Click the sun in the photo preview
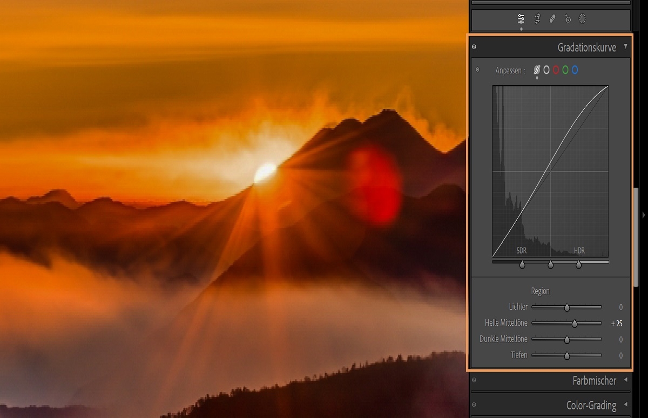The height and width of the screenshot is (418, 648). coord(266,173)
